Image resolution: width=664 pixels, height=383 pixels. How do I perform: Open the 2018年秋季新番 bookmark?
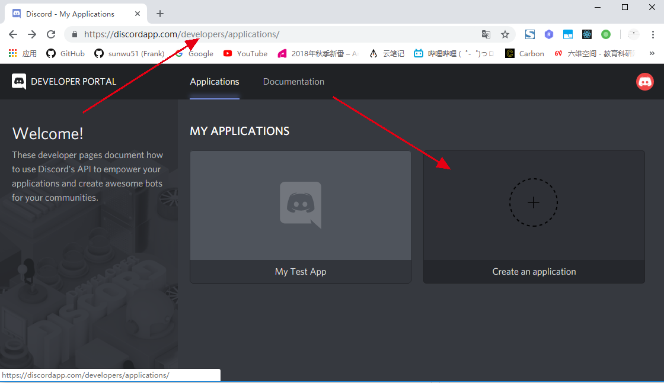[318, 54]
